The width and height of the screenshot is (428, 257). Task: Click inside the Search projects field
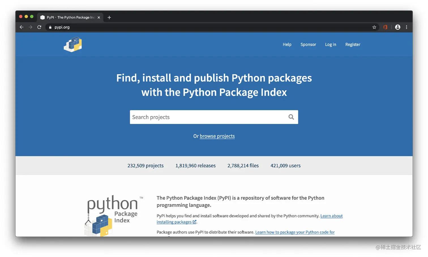pyautogui.click(x=198, y=117)
